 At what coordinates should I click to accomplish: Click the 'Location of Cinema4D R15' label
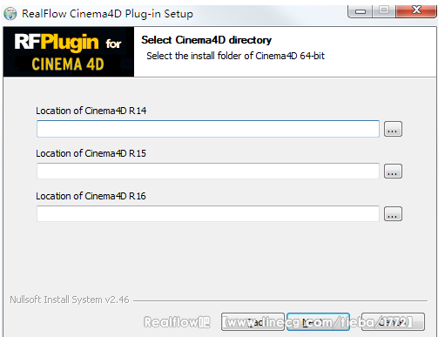coord(91,153)
